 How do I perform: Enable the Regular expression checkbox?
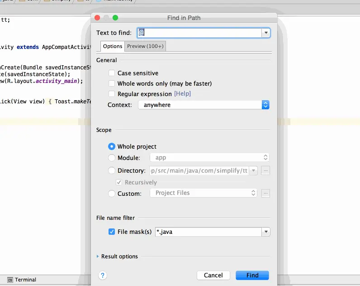[x=112, y=94]
